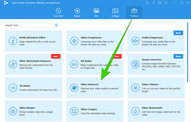The image size is (191, 122).
Task: Click the search magnifier icon
Action: point(56,25)
